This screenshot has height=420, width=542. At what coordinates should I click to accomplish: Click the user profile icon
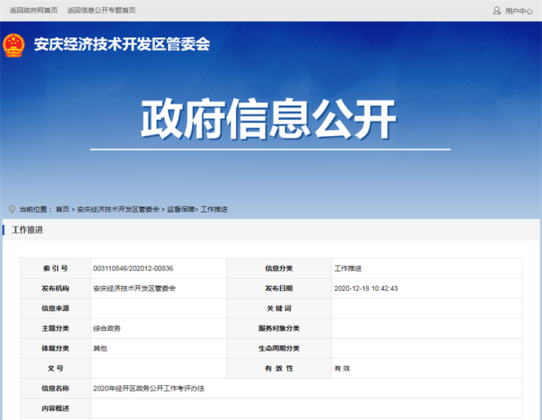coord(496,11)
